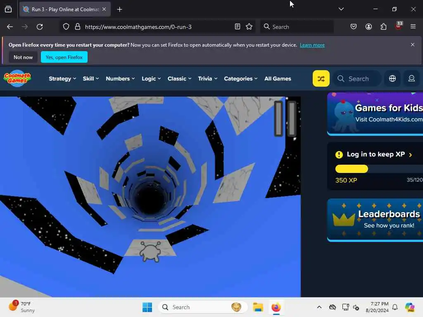Open the clock showing 7:27 PM
The width and height of the screenshot is (423, 317).
click(377, 307)
